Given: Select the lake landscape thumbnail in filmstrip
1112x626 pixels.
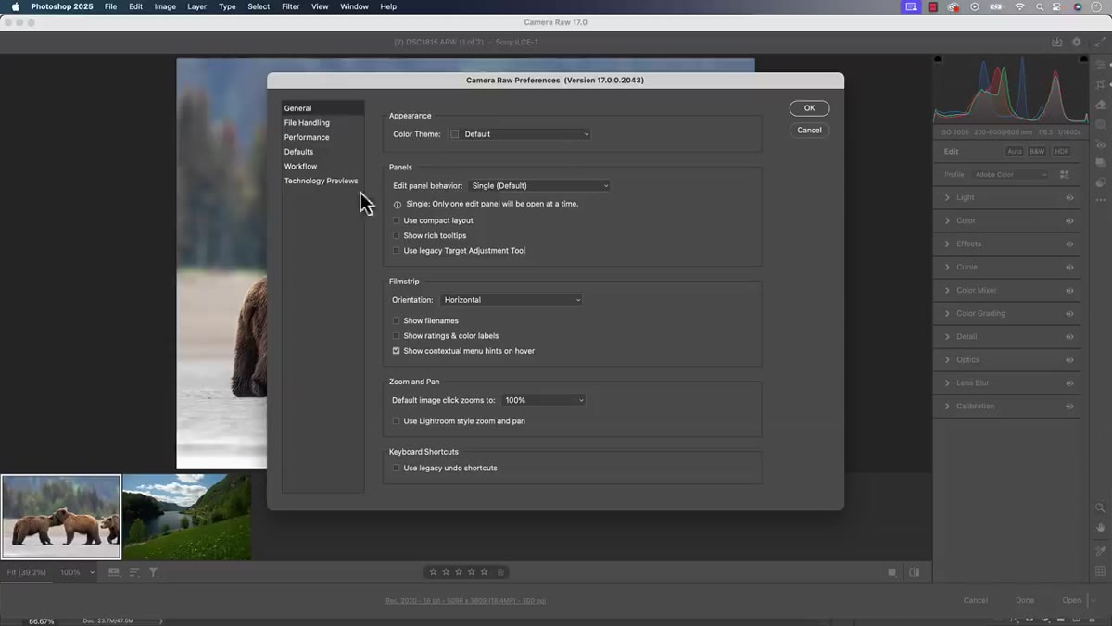Looking at the screenshot, I should pyautogui.click(x=187, y=517).
